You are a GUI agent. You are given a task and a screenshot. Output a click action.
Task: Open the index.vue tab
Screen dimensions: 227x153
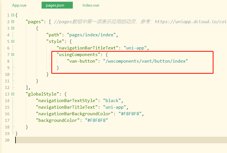click(x=91, y=5)
